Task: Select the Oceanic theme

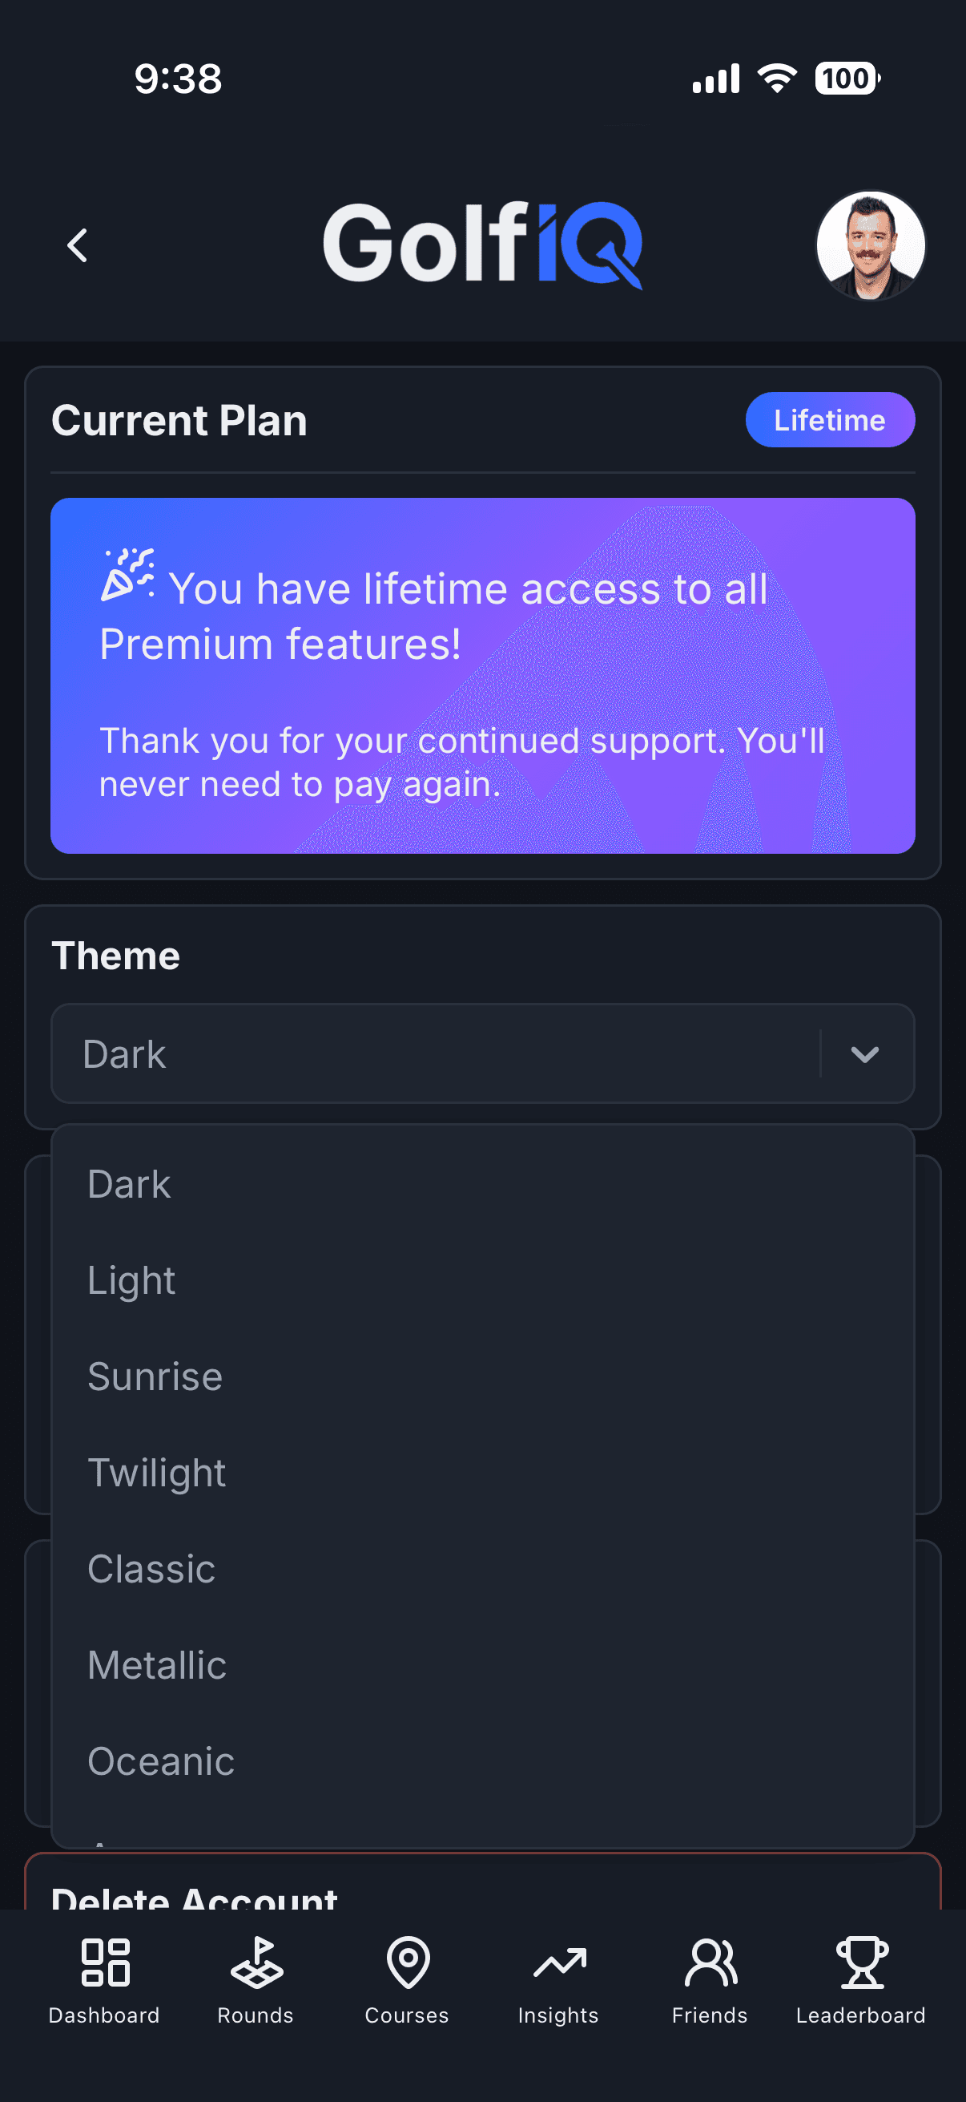Action: point(159,1761)
